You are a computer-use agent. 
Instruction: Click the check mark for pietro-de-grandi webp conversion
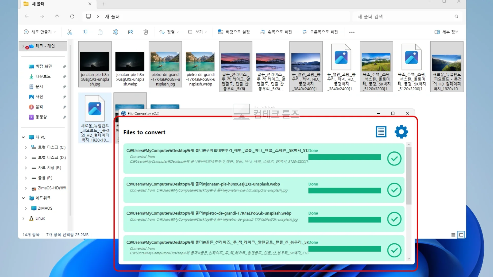click(394, 219)
